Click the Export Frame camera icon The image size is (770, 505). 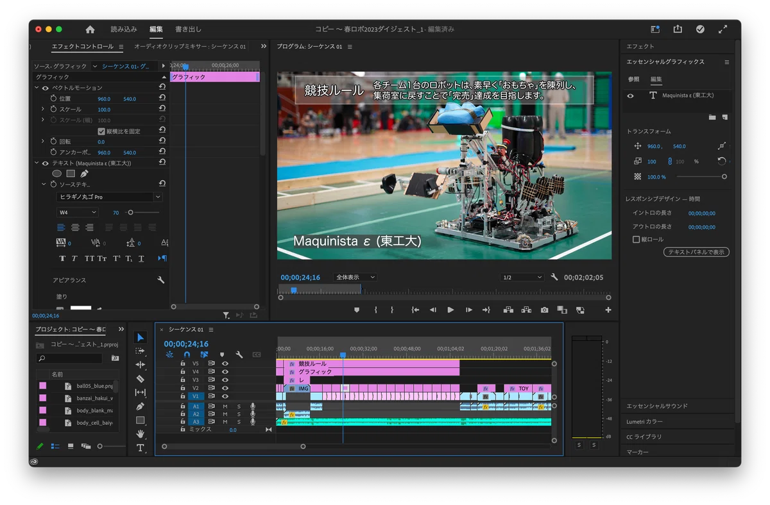click(544, 310)
